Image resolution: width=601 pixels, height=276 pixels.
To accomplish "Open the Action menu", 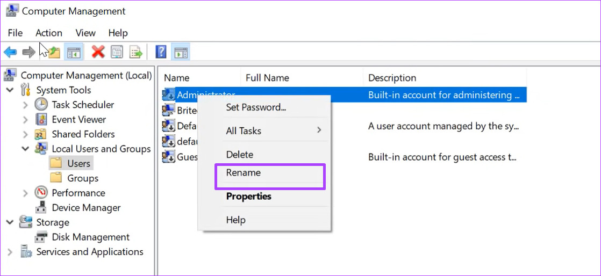I will click(x=49, y=33).
